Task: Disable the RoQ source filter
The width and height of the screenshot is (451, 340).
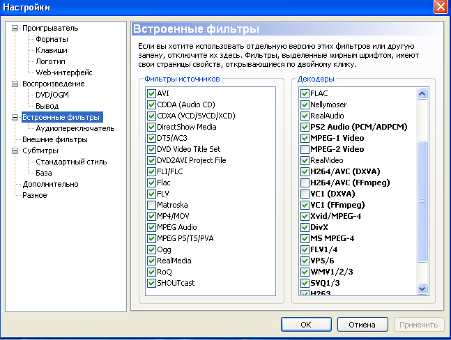Action: tap(151, 272)
